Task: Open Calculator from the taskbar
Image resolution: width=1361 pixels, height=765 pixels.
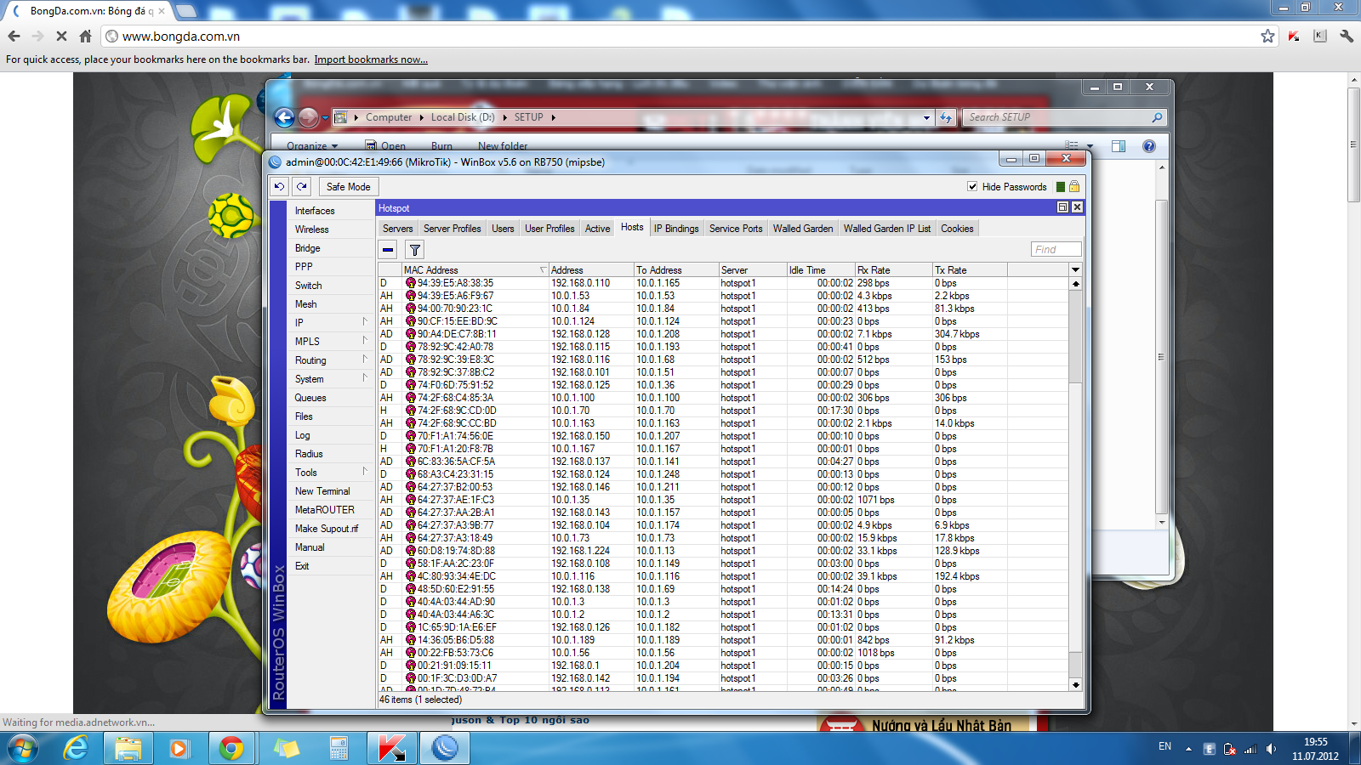Action: [x=339, y=749]
